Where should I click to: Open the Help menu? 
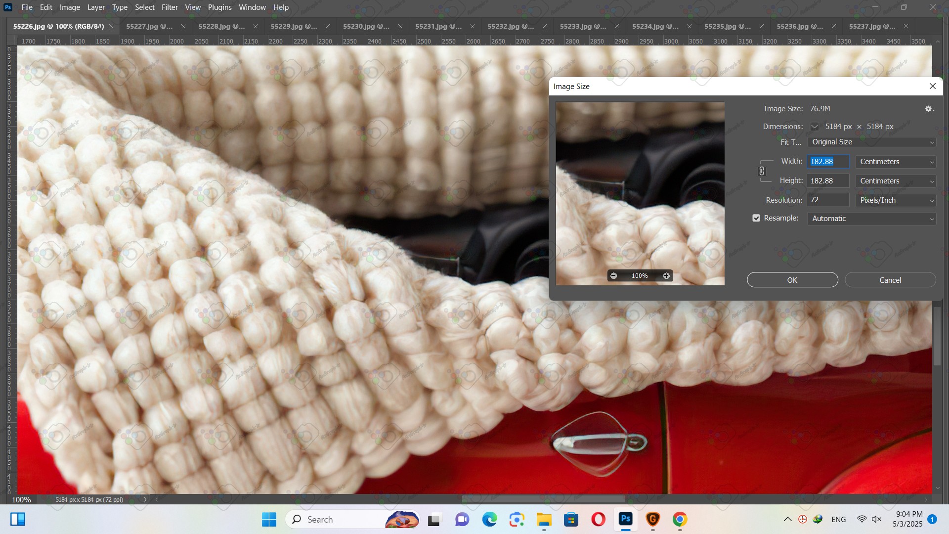coord(281,7)
